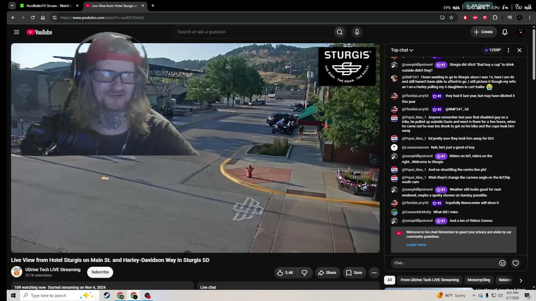Open the browser home page
The width and height of the screenshot is (536, 301).
(x=43, y=18)
